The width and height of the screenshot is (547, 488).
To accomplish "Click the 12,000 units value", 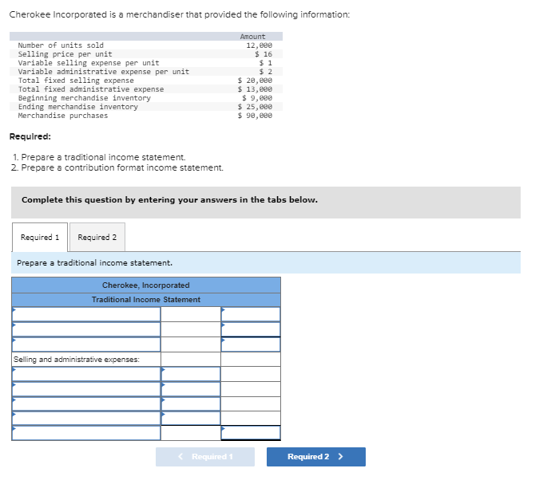I will [260, 45].
